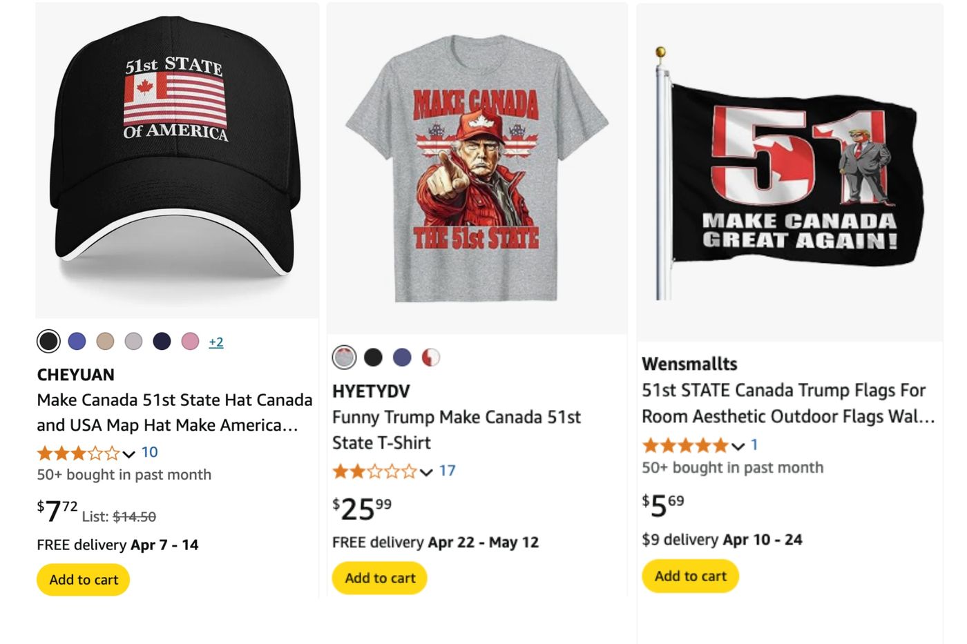Click the Funny Trump t-shirt title
967x644 pixels.
pos(457,429)
